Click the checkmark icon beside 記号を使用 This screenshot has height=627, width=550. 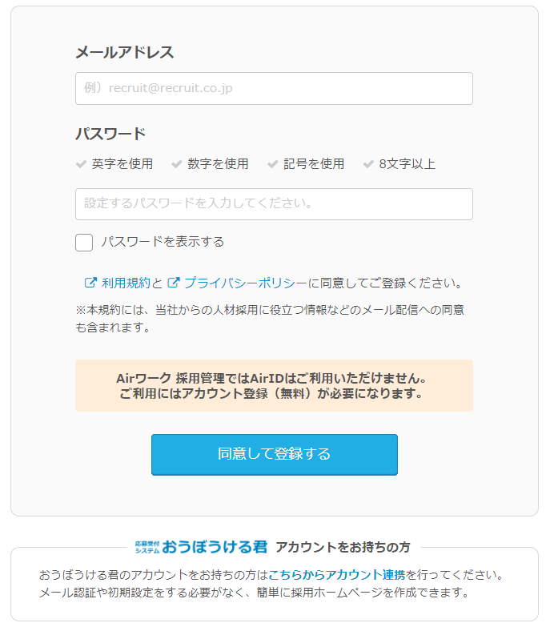coord(273,164)
